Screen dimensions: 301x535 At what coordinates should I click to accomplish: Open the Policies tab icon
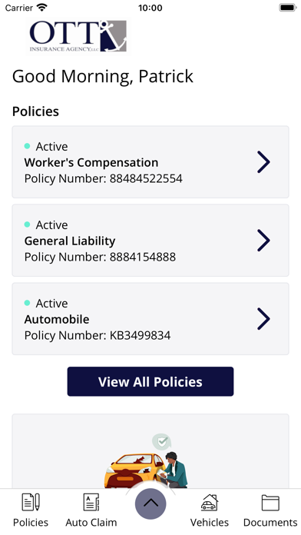(31, 502)
